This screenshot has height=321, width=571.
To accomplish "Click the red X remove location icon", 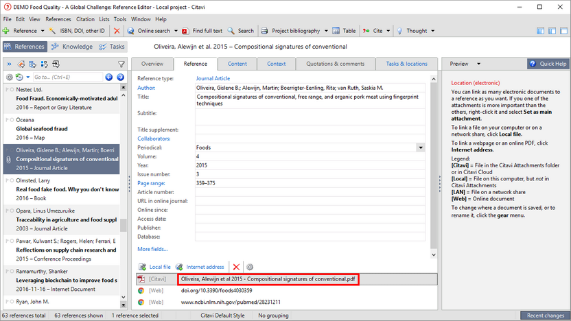I will pyautogui.click(x=236, y=267).
